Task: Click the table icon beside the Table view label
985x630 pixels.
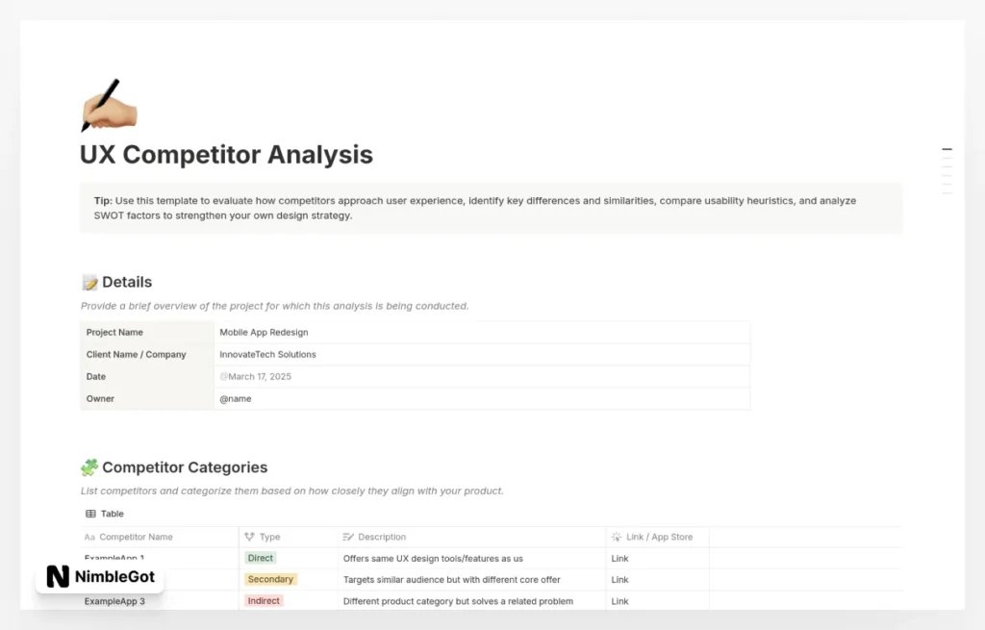Action: (x=88, y=514)
